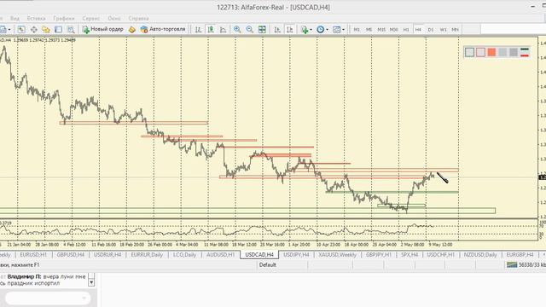Pick the solid orange swatch
The image size is (546, 307).
pyautogui.click(x=491, y=52)
